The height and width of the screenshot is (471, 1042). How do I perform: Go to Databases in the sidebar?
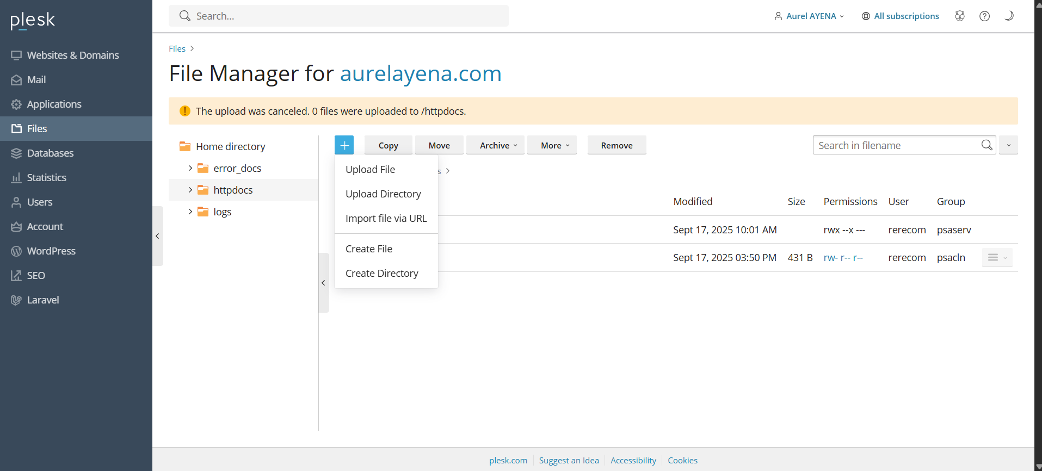pyautogui.click(x=50, y=153)
